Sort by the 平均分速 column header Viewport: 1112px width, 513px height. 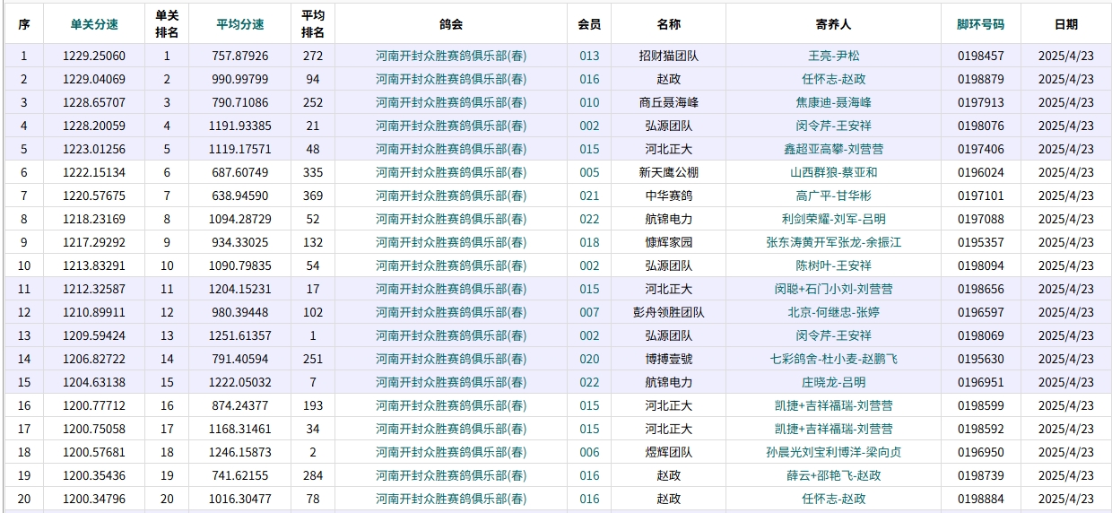(x=239, y=24)
